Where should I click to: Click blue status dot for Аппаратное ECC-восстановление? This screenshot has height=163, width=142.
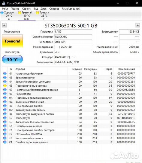5,122
